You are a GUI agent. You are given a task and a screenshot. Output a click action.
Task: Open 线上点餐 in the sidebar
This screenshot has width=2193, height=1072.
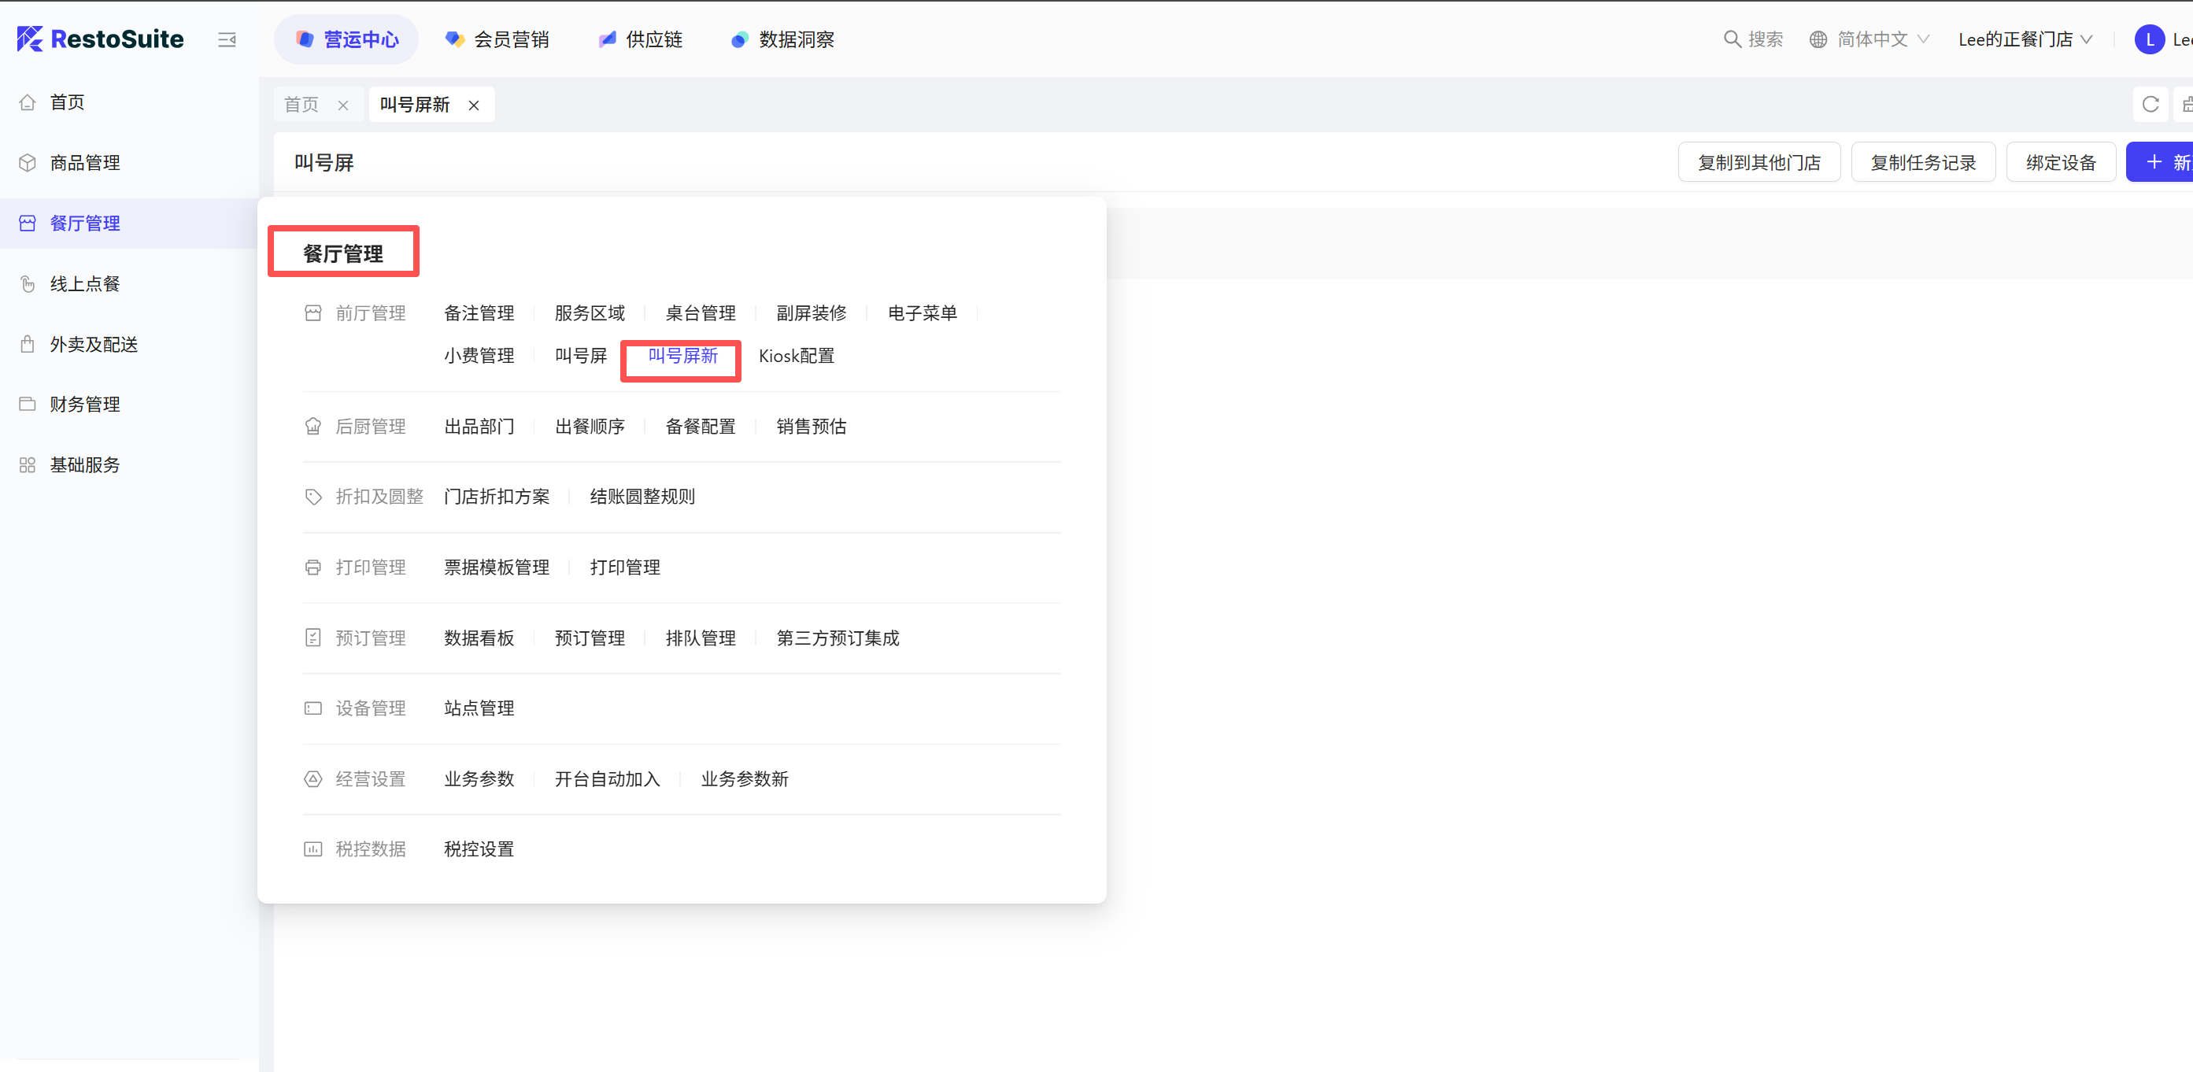[84, 283]
